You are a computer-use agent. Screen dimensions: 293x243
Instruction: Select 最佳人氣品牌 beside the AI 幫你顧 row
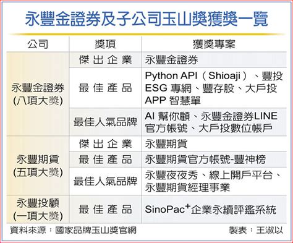click(x=105, y=122)
